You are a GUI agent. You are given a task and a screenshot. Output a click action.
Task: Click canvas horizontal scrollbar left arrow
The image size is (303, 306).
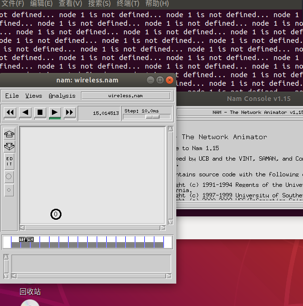coord(22,228)
